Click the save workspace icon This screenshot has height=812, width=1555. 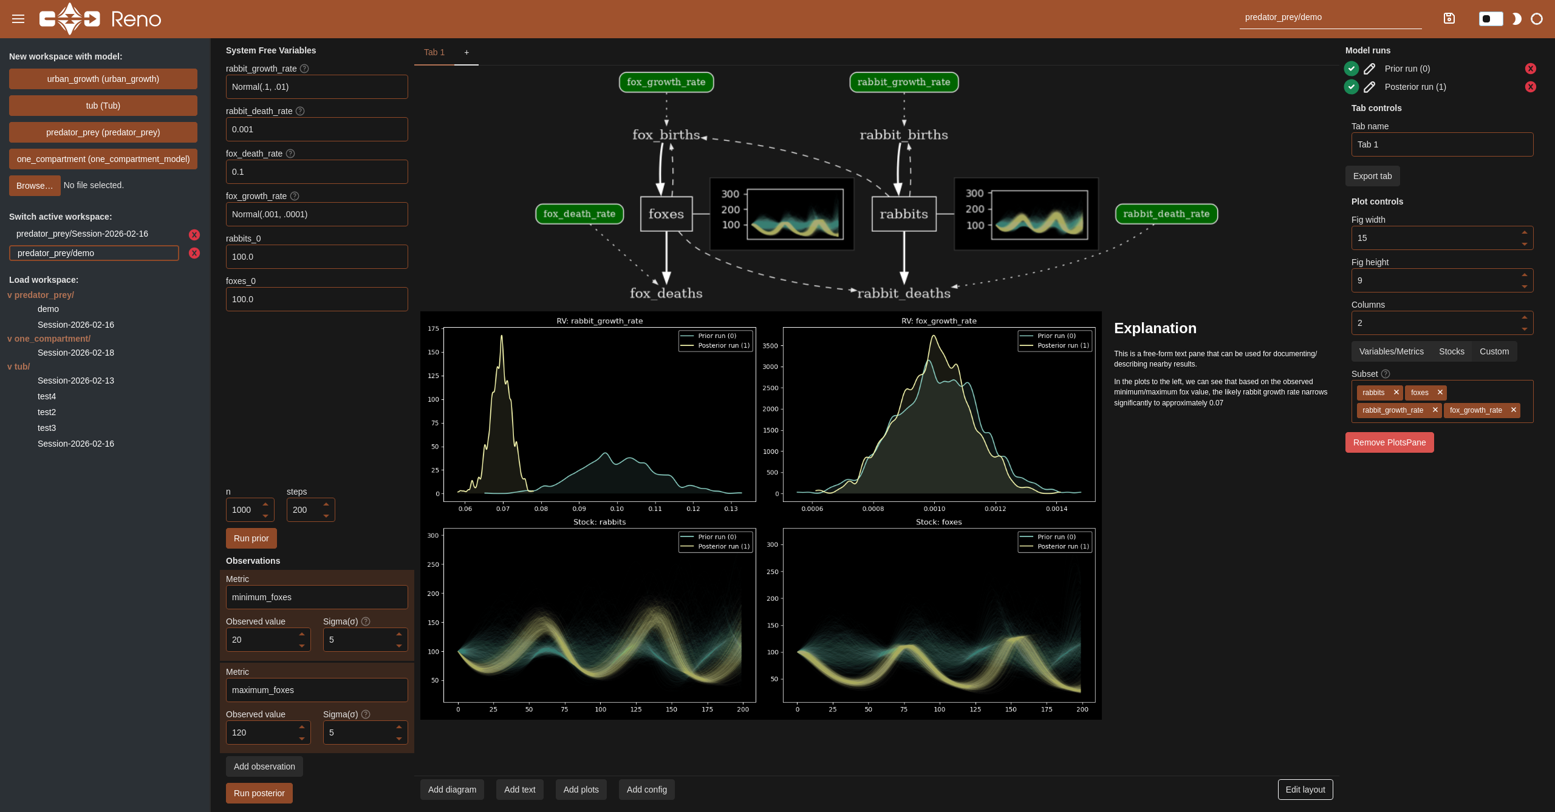(x=1449, y=18)
